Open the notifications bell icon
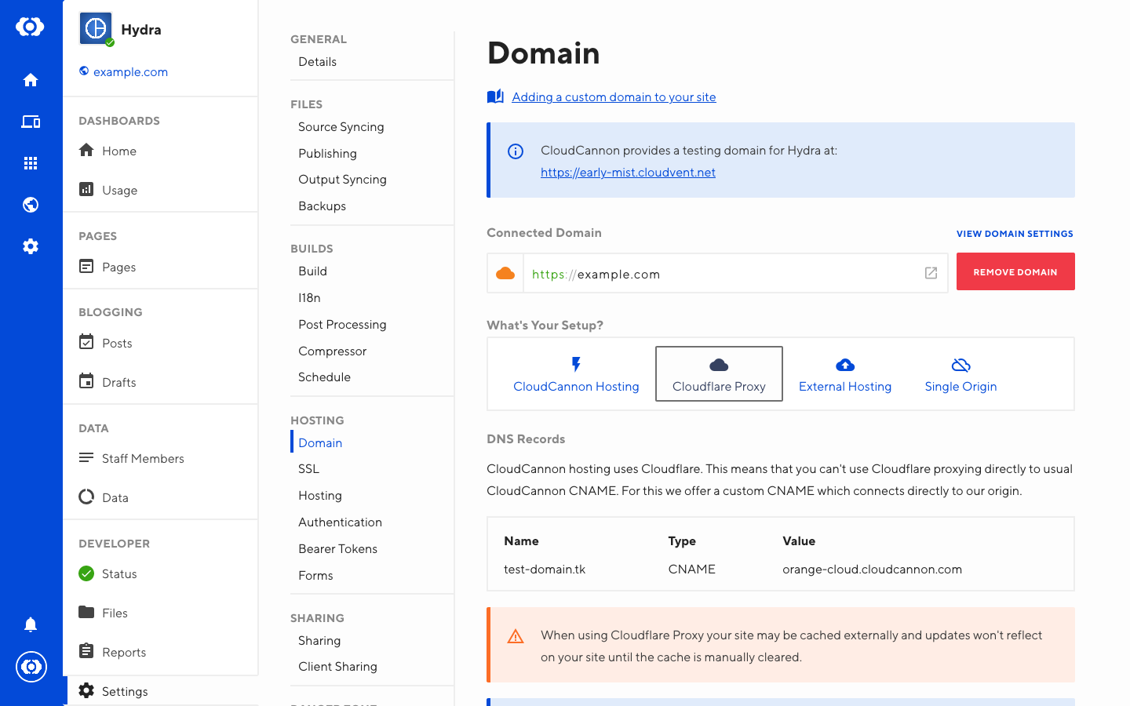Screen dimensions: 1130x706 [x=31, y=624]
